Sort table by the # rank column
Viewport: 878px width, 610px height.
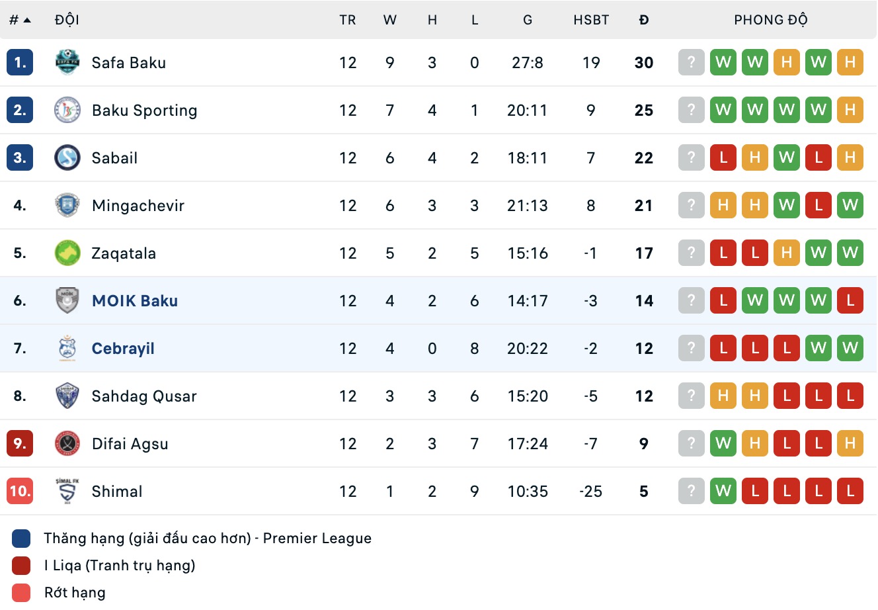tap(20, 20)
